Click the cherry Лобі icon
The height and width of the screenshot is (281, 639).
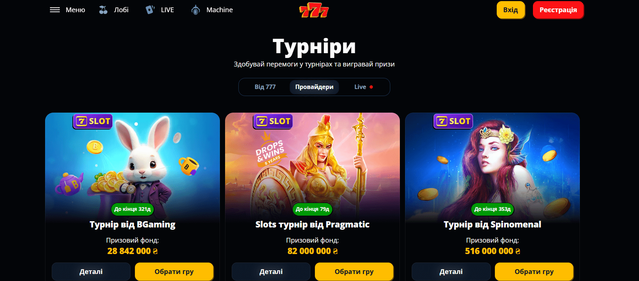coord(103,10)
